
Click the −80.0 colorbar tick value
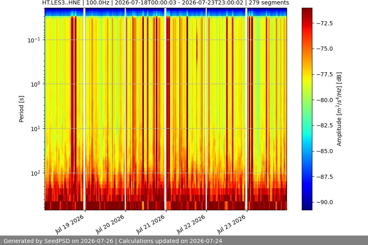pos(324,100)
